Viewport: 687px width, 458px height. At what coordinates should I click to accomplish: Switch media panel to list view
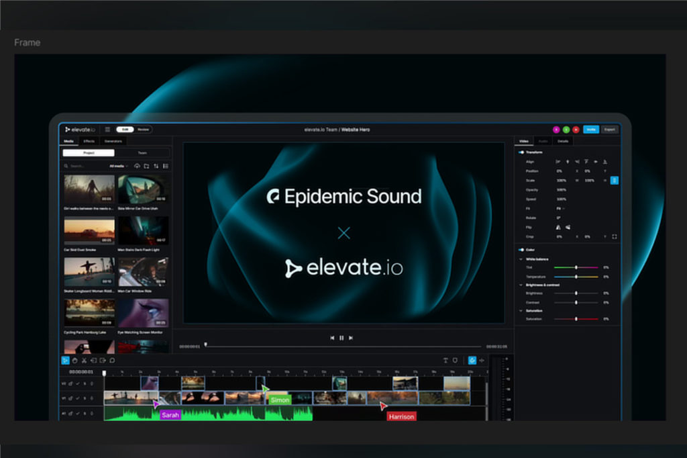tap(166, 166)
